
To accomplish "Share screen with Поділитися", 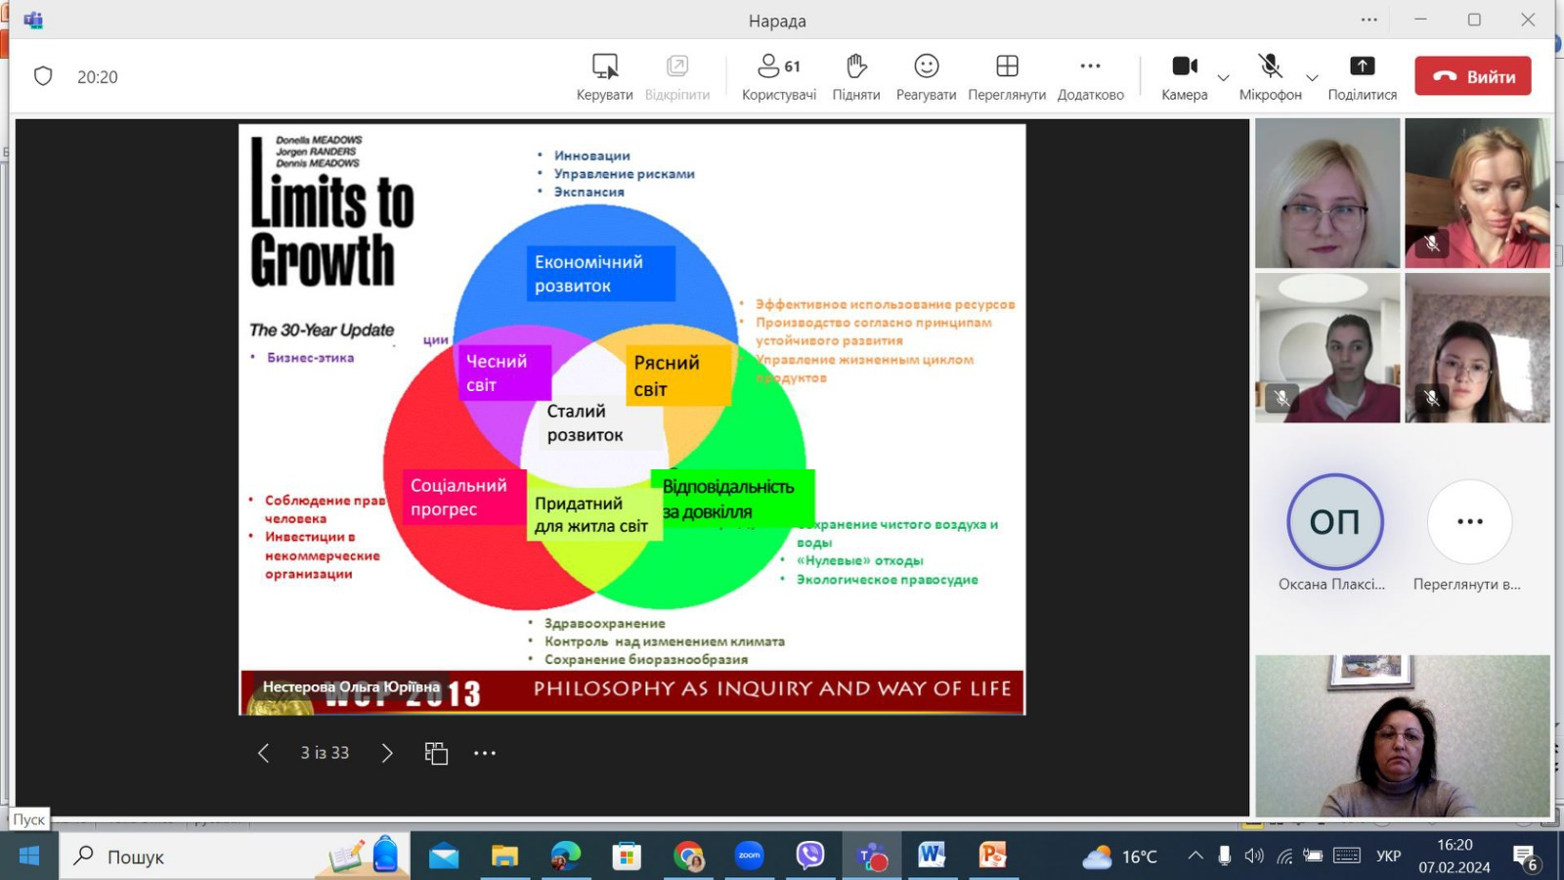I will (x=1362, y=76).
